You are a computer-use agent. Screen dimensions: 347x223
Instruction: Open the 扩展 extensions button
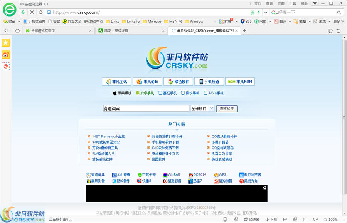click(226, 22)
